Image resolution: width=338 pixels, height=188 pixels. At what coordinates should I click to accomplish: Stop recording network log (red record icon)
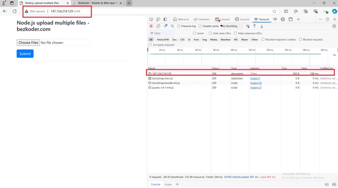(x=151, y=26)
